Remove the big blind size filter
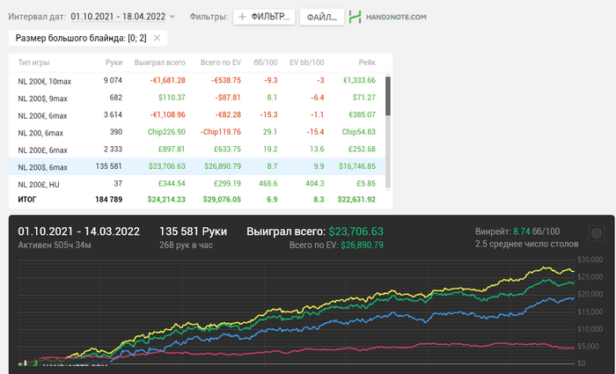Image resolution: width=616 pixels, height=374 pixels. coord(157,38)
